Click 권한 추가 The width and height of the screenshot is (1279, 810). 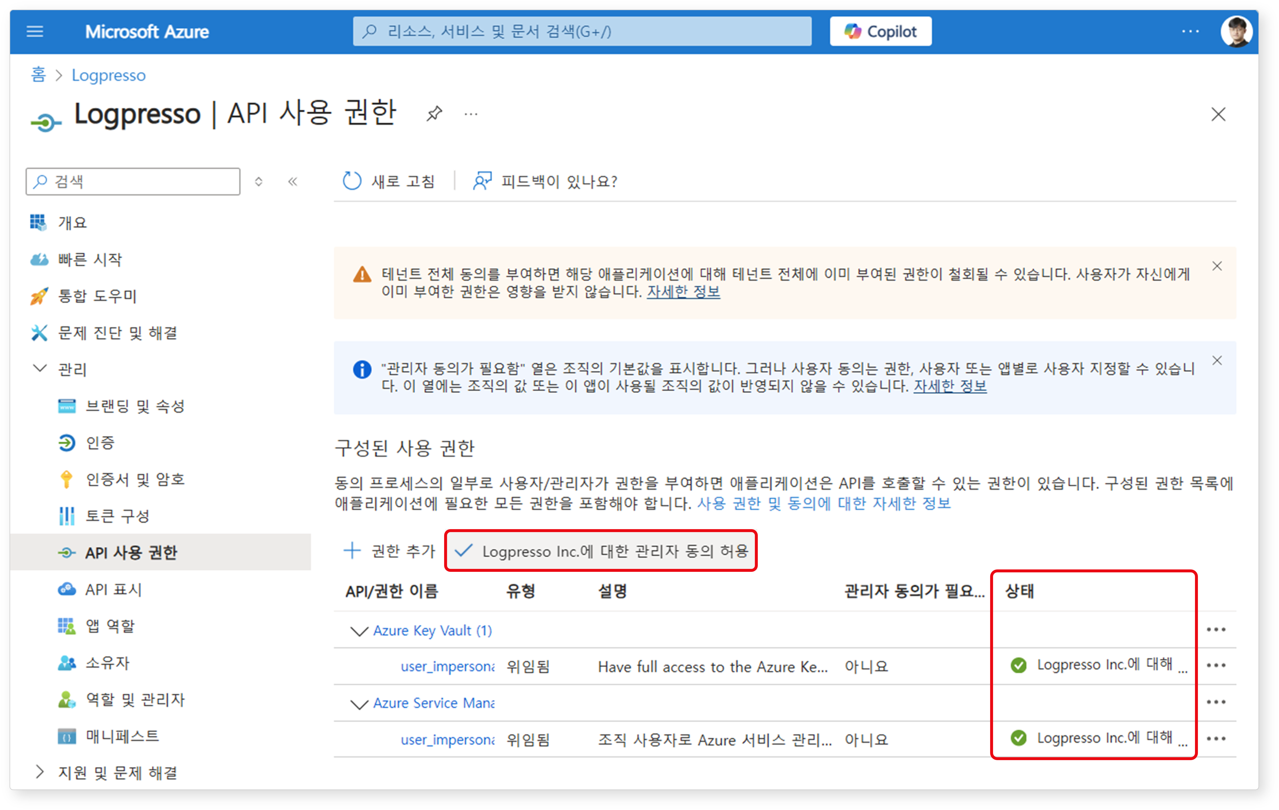[389, 551]
